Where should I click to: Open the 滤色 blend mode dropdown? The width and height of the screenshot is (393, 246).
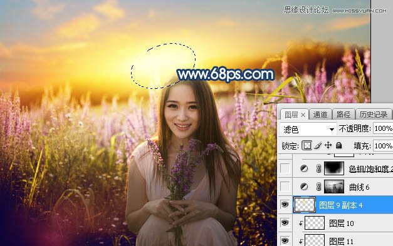coord(308,130)
